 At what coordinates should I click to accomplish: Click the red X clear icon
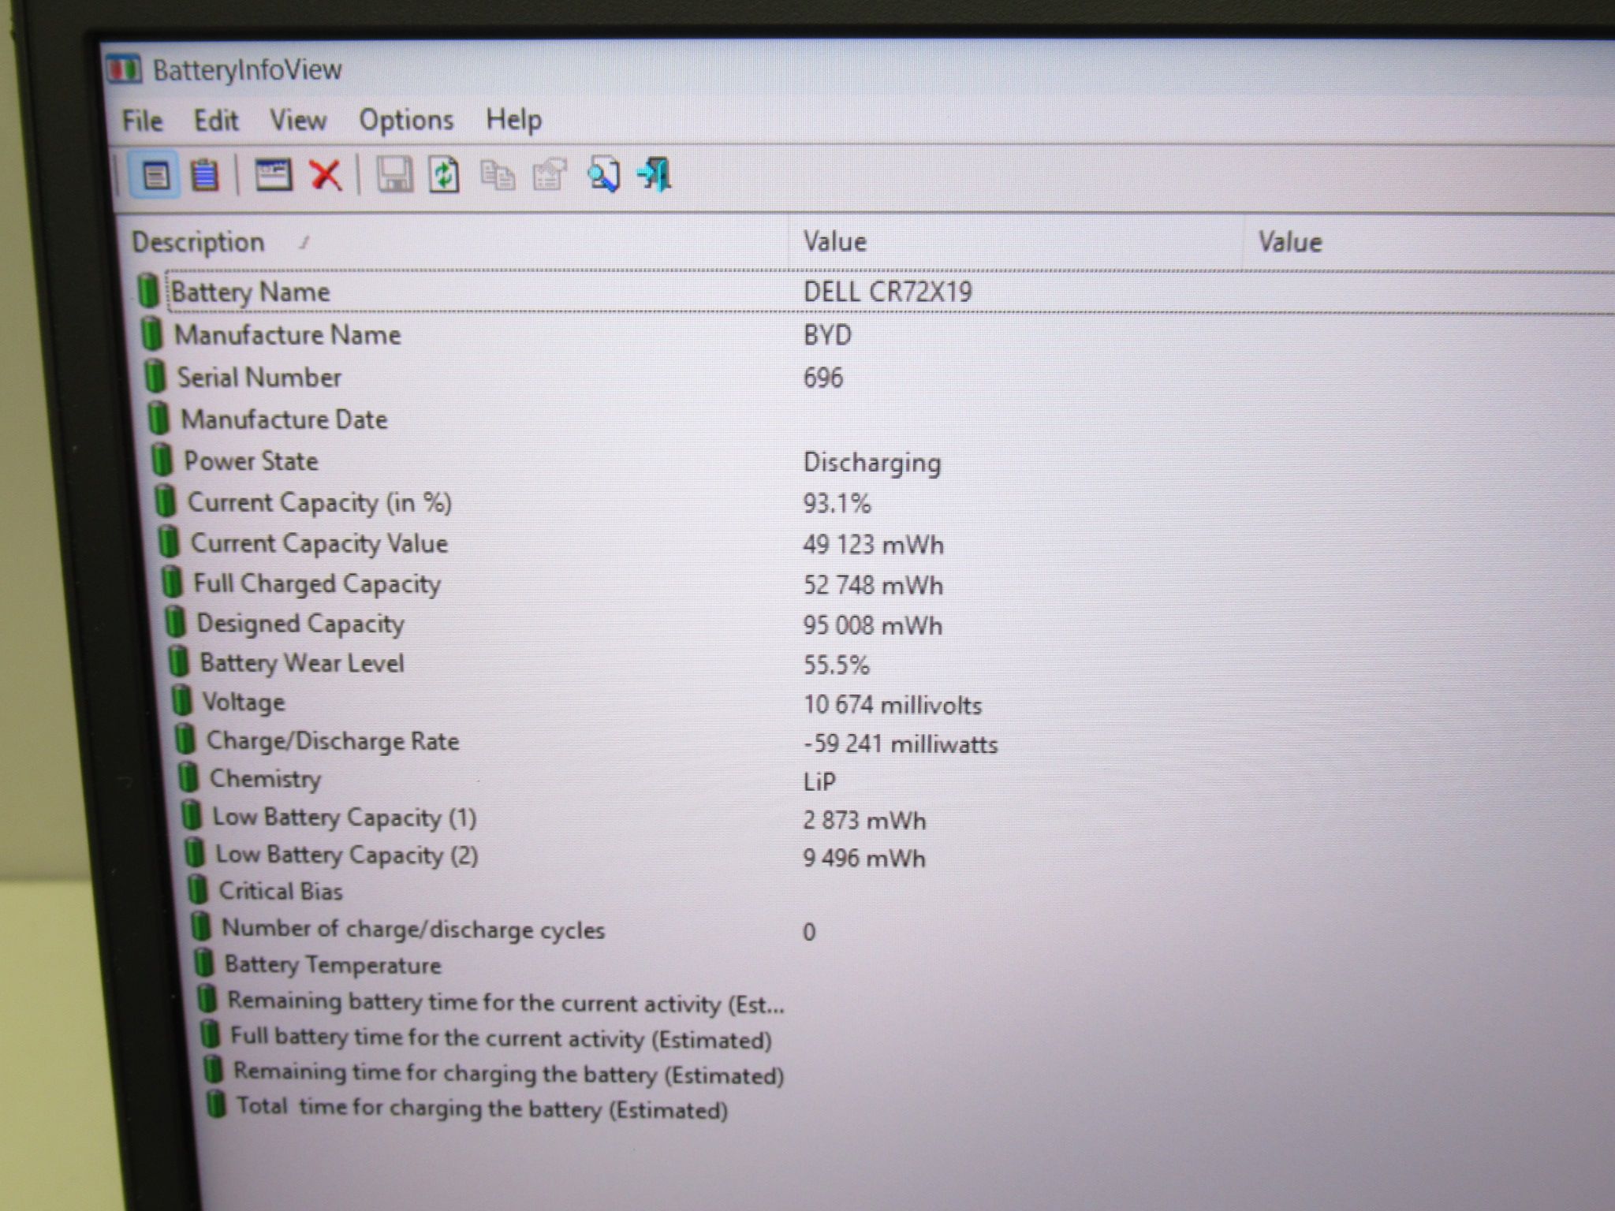click(x=325, y=175)
